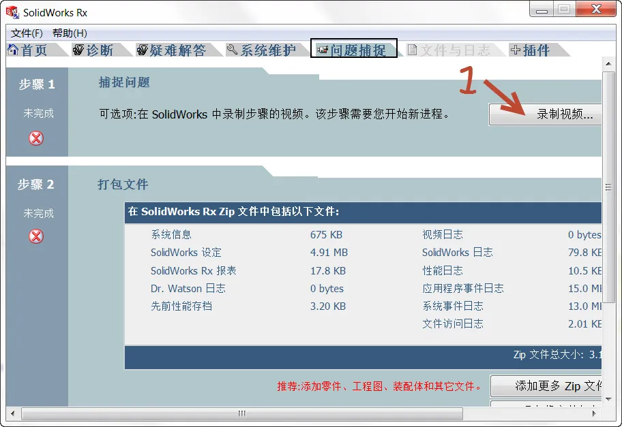Click 未完成 status under 步骤 2
The height and width of the screenshot is (427, 622).
point(38,214)
